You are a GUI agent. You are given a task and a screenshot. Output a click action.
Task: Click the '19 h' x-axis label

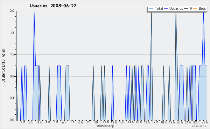coord(172,122)
